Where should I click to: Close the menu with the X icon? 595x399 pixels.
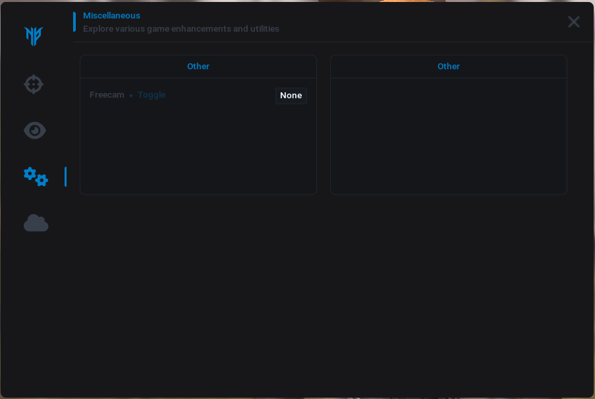(x=573, y=22)
